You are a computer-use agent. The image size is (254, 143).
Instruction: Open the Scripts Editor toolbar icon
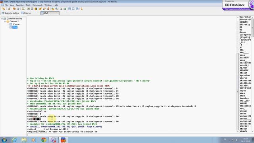pyautogui.click(x=23, y=9)
